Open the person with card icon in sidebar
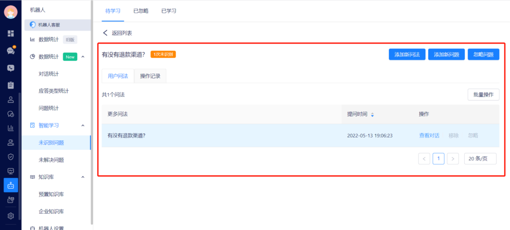The image size is (510, 230). click(x=11, y=142)
